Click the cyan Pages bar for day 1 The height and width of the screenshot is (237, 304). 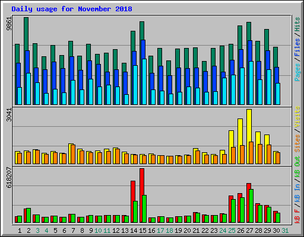point(20,96)
